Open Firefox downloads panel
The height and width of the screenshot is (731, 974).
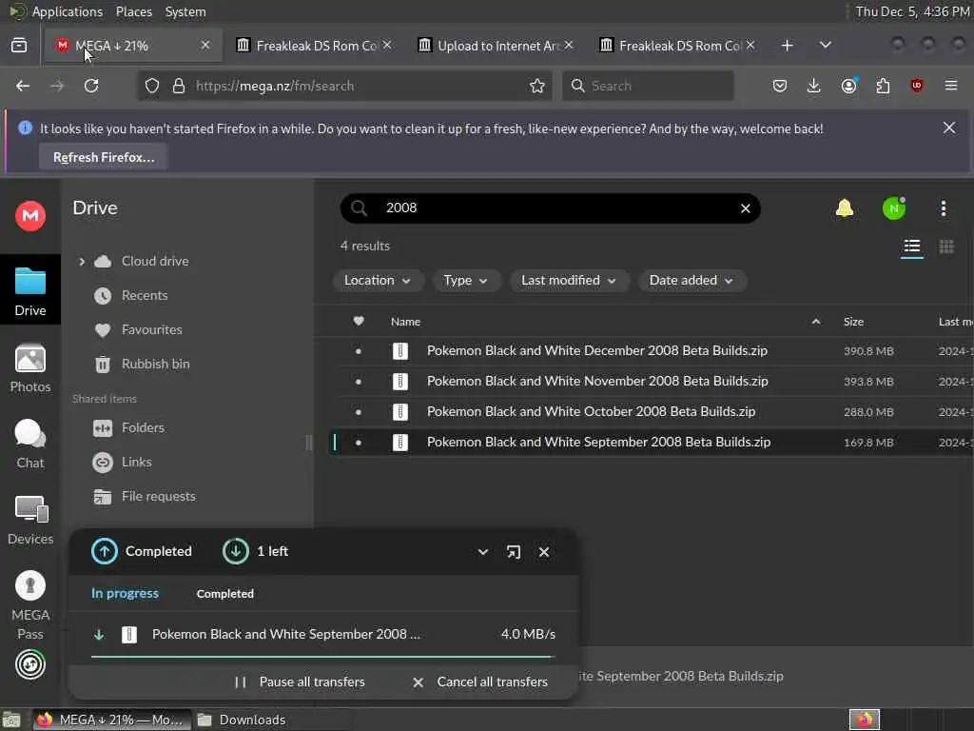814,86
